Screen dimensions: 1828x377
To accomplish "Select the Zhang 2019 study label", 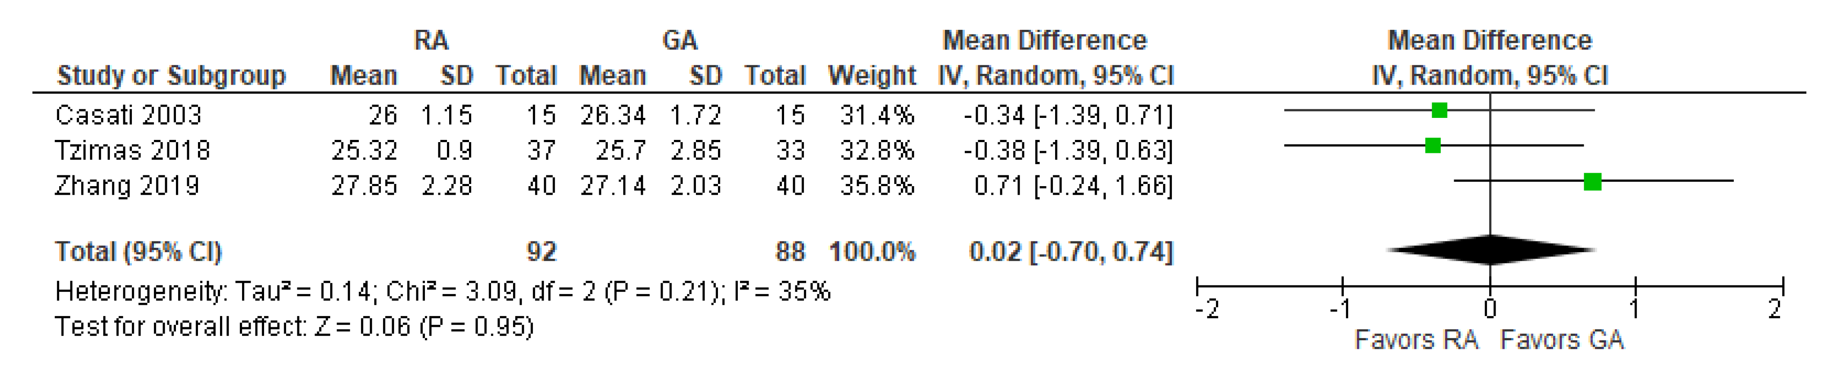I will (x=128, y=186).
